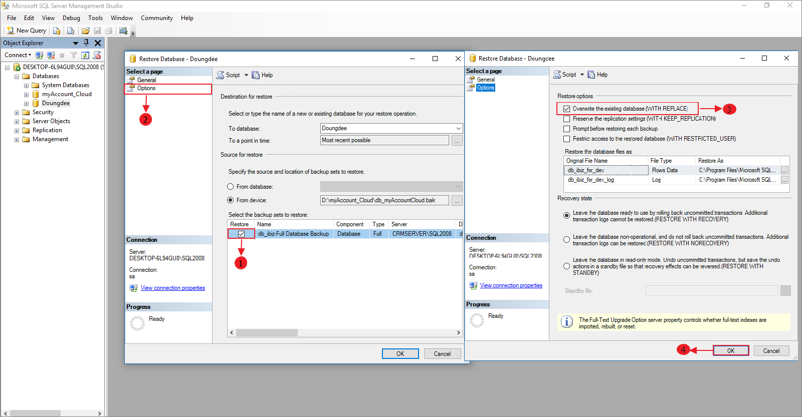Enable Prompt before restoring each backup
Viewport: 802px width, 417px height.
566,129
